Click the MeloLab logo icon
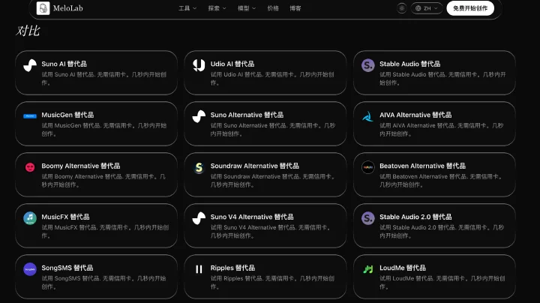The image size is (540, 303). click(43, 8)
